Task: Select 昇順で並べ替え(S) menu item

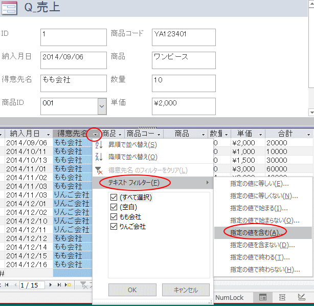Action: click(152, 145)
